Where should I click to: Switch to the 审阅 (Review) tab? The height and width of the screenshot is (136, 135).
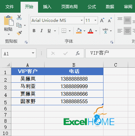pos(128,7)
